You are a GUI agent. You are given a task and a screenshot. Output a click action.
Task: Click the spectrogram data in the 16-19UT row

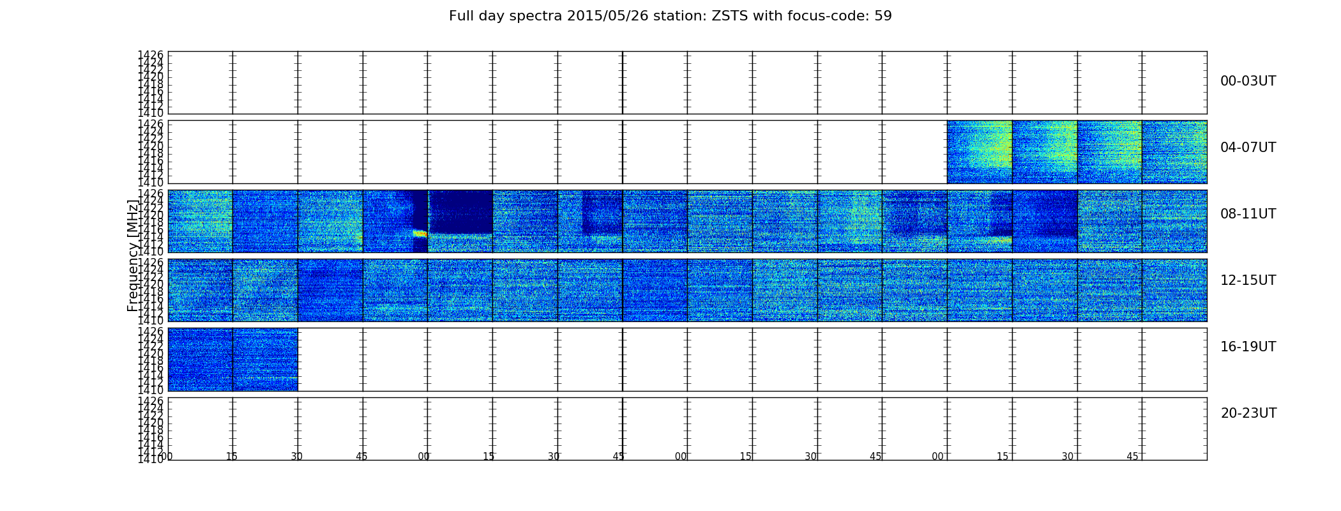coord(232,360)
